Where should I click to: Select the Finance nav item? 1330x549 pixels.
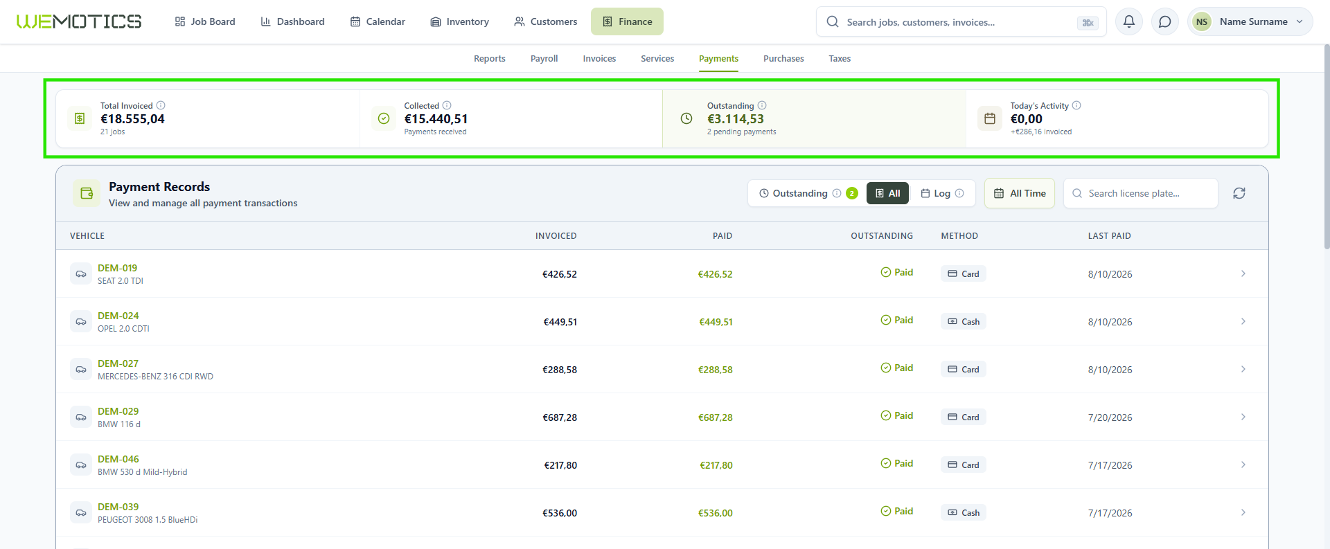(627, 21)
